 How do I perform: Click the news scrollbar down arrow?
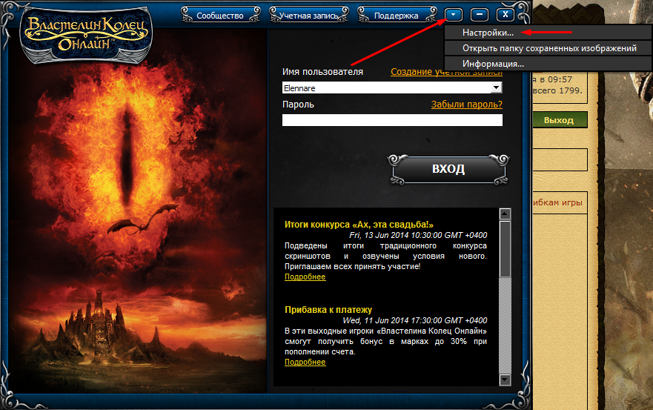tap(506, 380)
